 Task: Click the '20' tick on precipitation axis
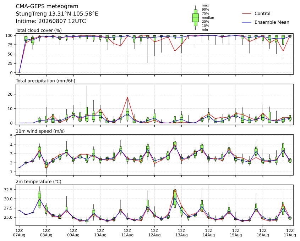pos(10,94)
